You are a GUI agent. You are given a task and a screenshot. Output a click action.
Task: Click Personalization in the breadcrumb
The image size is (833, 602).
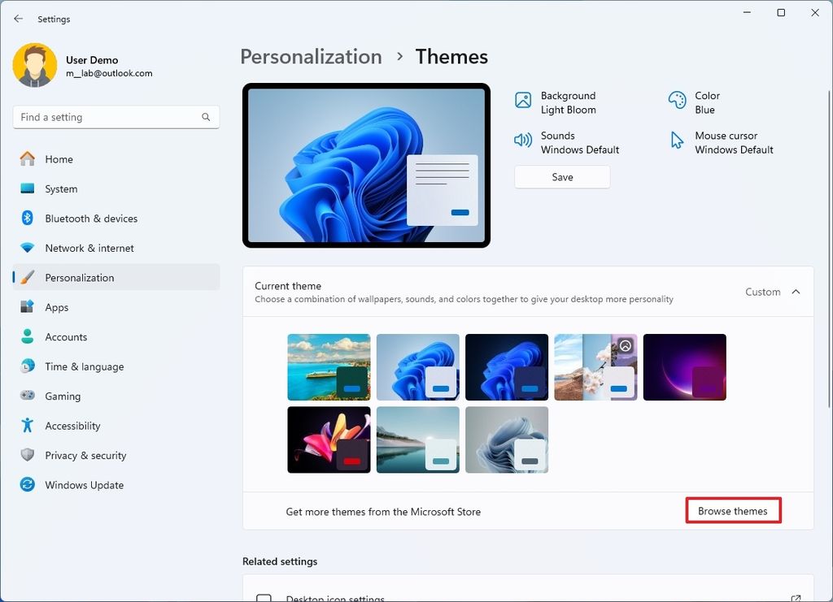311,56
